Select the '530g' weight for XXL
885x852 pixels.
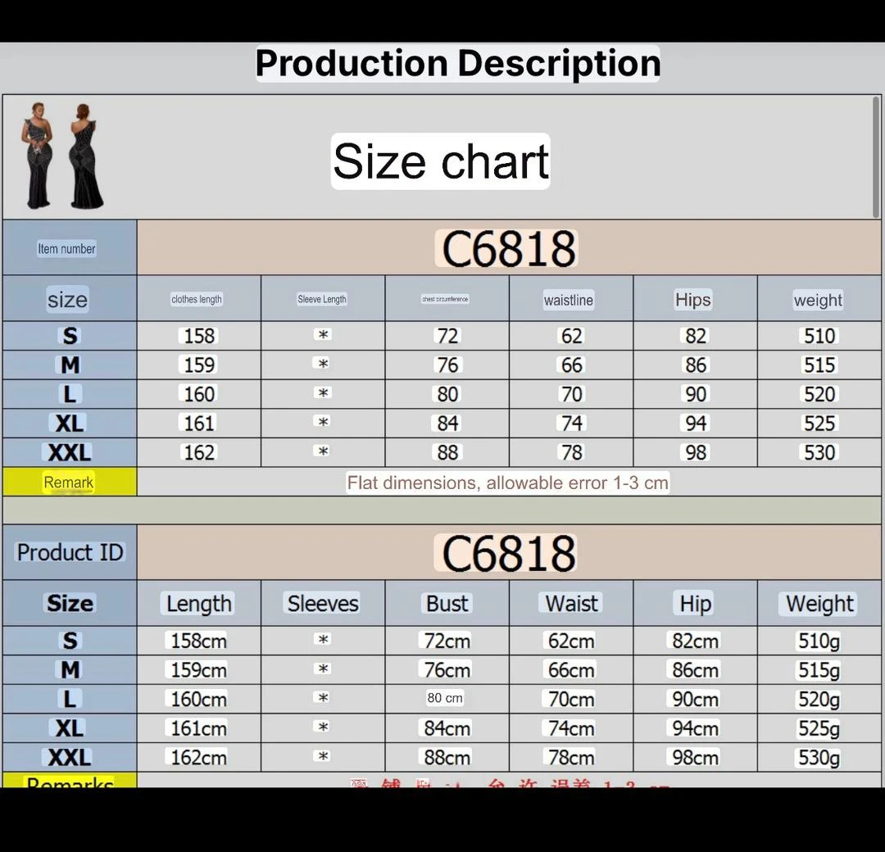coord(817,757)
